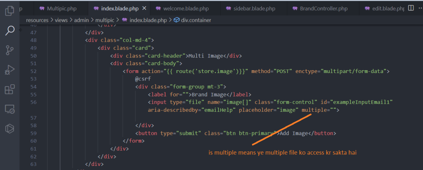
Task: Open the Source Control view
Action: [10, 50]
